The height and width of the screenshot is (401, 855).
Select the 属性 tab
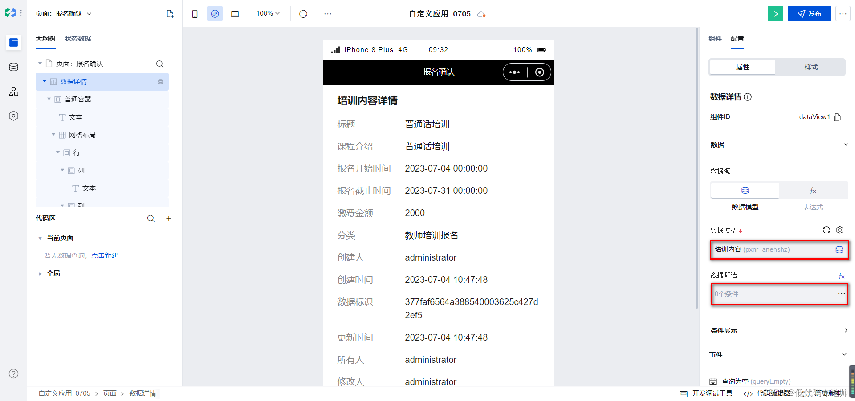pyautogui.click(x=742, y=67)
